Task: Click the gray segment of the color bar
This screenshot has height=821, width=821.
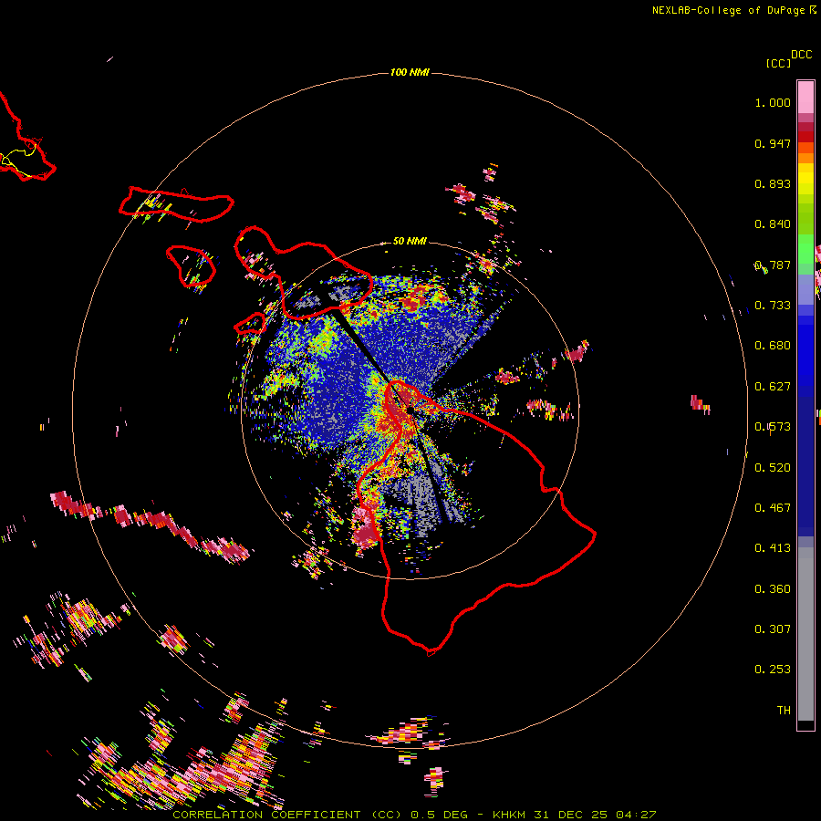Action: point(805,634)
